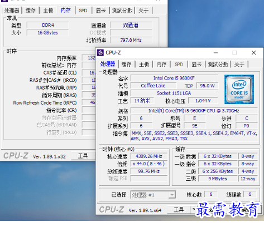Close the front CPU-Z window

point(253,53)
